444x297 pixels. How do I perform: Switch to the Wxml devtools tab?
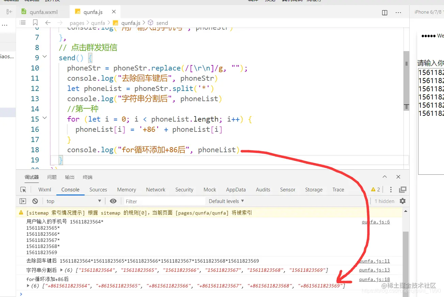click(x=45, y=190)
